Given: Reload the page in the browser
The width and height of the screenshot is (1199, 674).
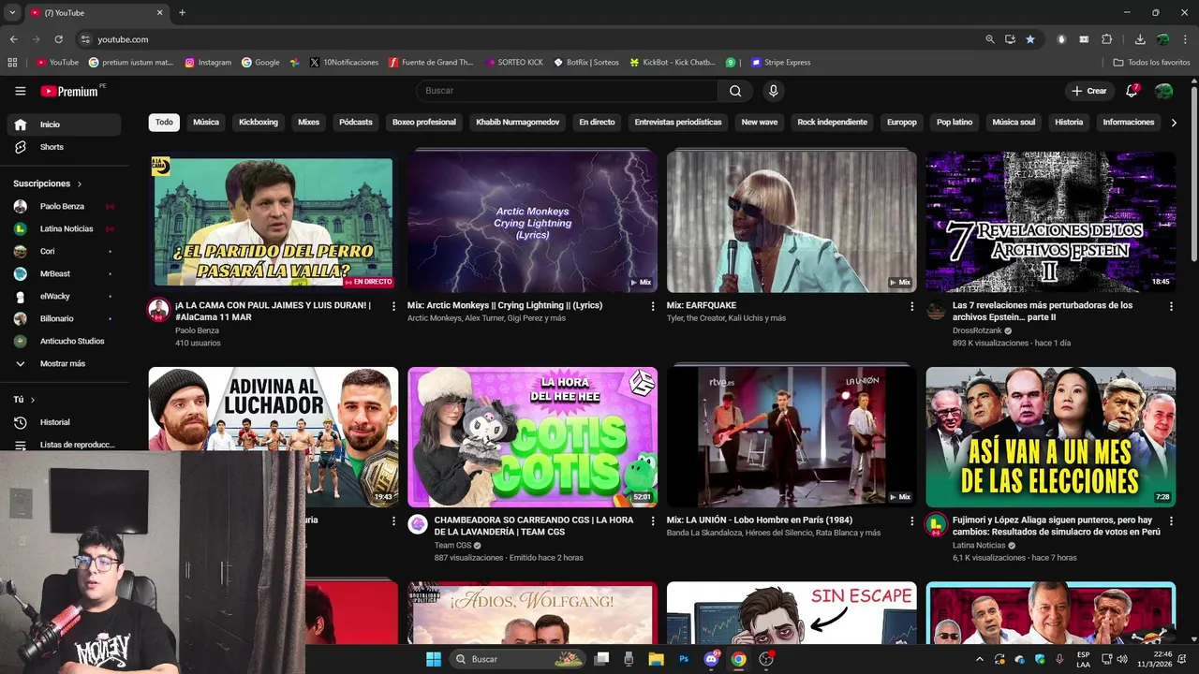Looking at the screenshot, I should pos(58,39).
